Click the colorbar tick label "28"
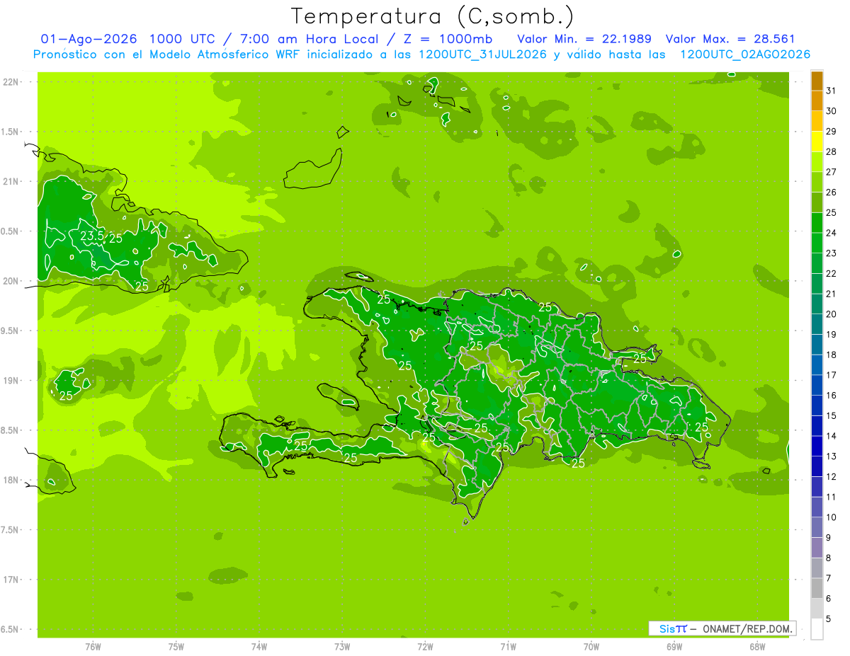850x656 pixels. click(x=831, y=151)
